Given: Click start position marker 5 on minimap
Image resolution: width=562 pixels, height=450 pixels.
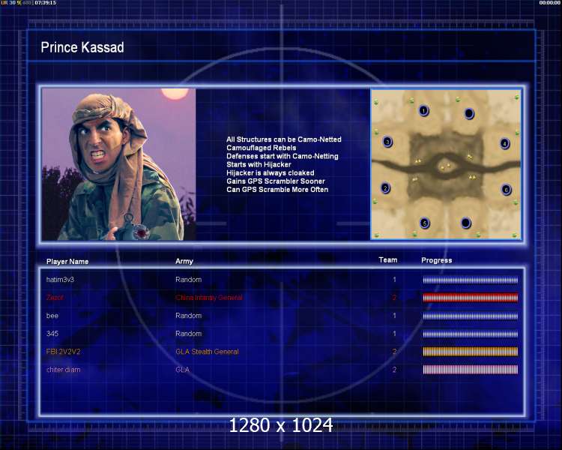Looking at the screenshot, I should 424,223.
